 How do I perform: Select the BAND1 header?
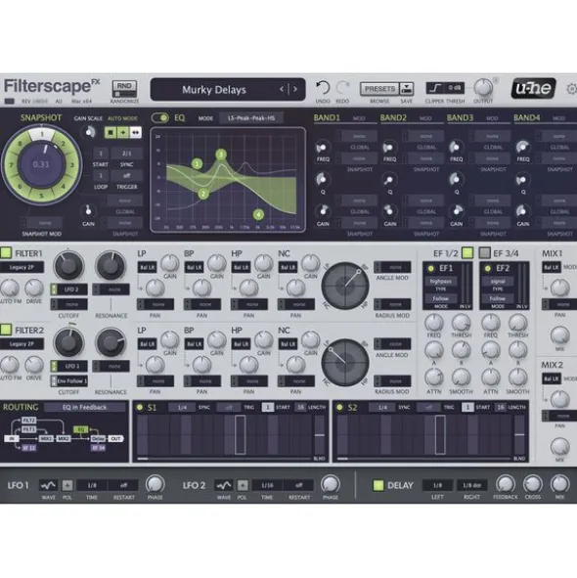click(x=327, y=118)
